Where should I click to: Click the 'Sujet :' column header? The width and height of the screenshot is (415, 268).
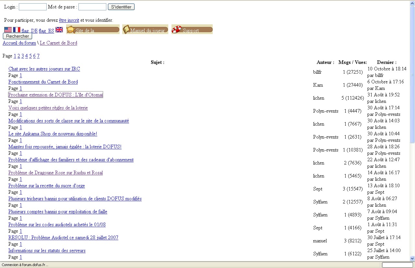pos(158,62)
